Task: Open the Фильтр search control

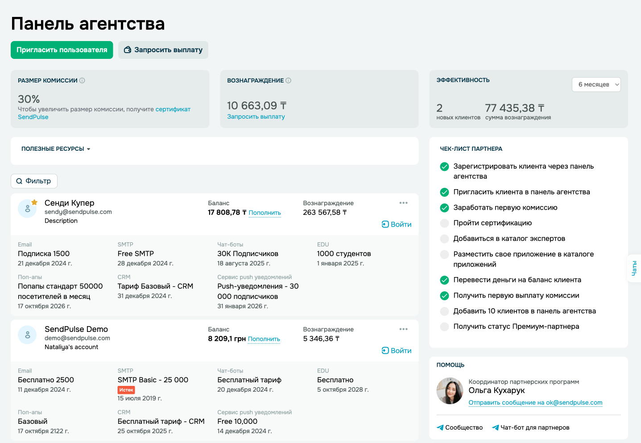Action: [34, 181]
